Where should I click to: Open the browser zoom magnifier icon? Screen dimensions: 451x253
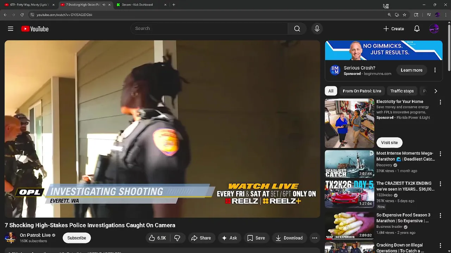coord(389,15)
